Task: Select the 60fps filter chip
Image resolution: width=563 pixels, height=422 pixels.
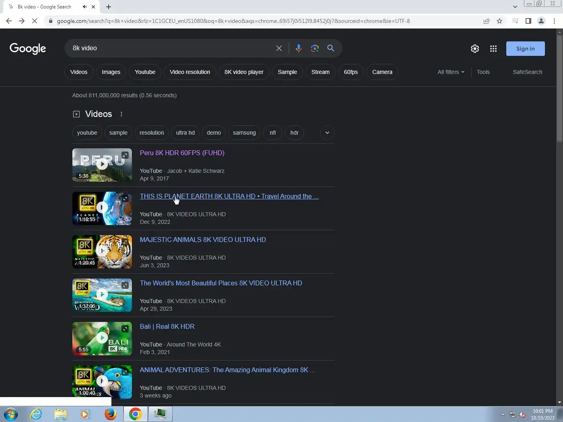Action: (x=351, y=72)
